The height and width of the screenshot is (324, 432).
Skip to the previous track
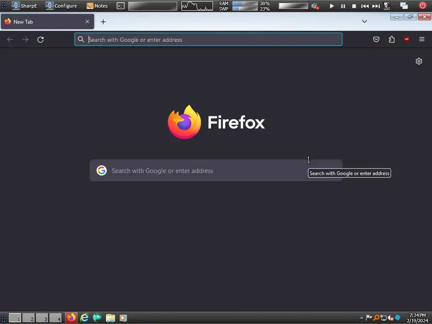point(365,6)
